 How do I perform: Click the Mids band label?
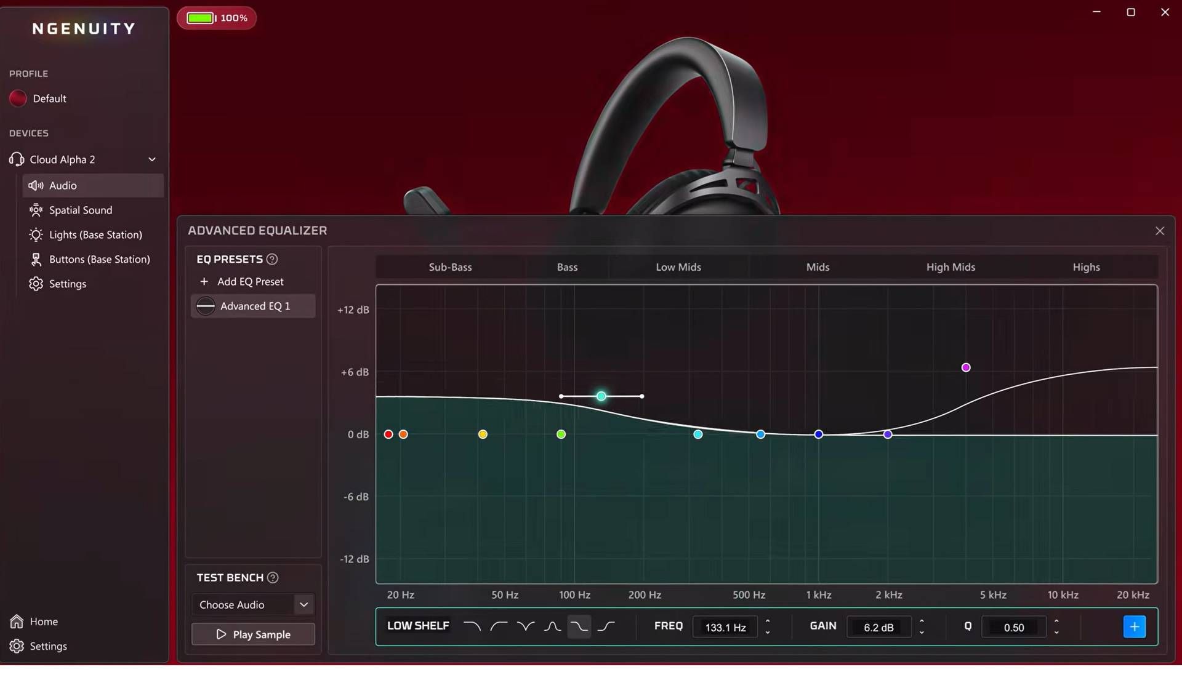coord(818,267)
